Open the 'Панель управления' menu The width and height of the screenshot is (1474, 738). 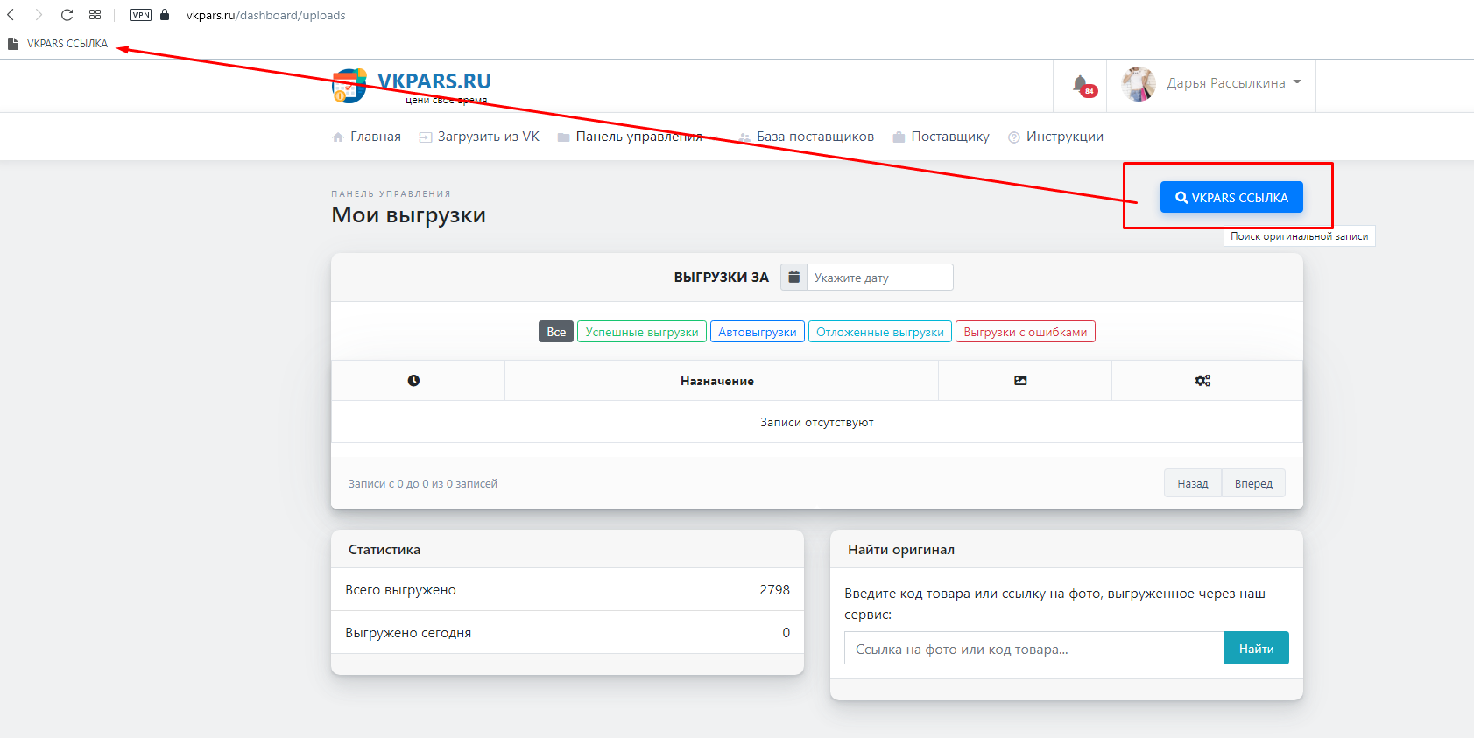(x=638, y=137)
